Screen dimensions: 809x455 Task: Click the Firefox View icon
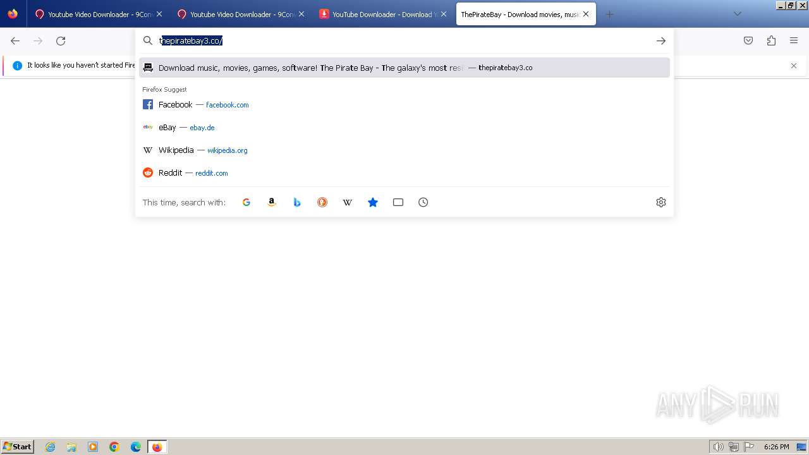tap(13, 14)
